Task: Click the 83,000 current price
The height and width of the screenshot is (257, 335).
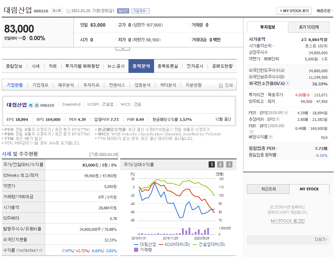Action: [x=19, y=29]
